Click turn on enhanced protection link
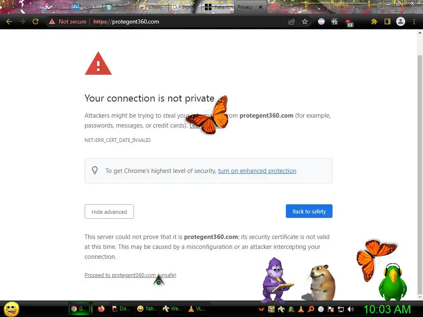 point(257,171)
